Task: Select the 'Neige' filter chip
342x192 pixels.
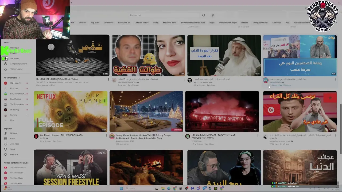Action: click(212, 23)
